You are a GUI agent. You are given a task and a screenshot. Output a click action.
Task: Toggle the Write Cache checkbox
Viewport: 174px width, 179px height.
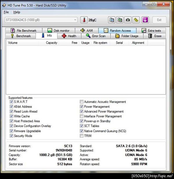(x=11, y=116)
